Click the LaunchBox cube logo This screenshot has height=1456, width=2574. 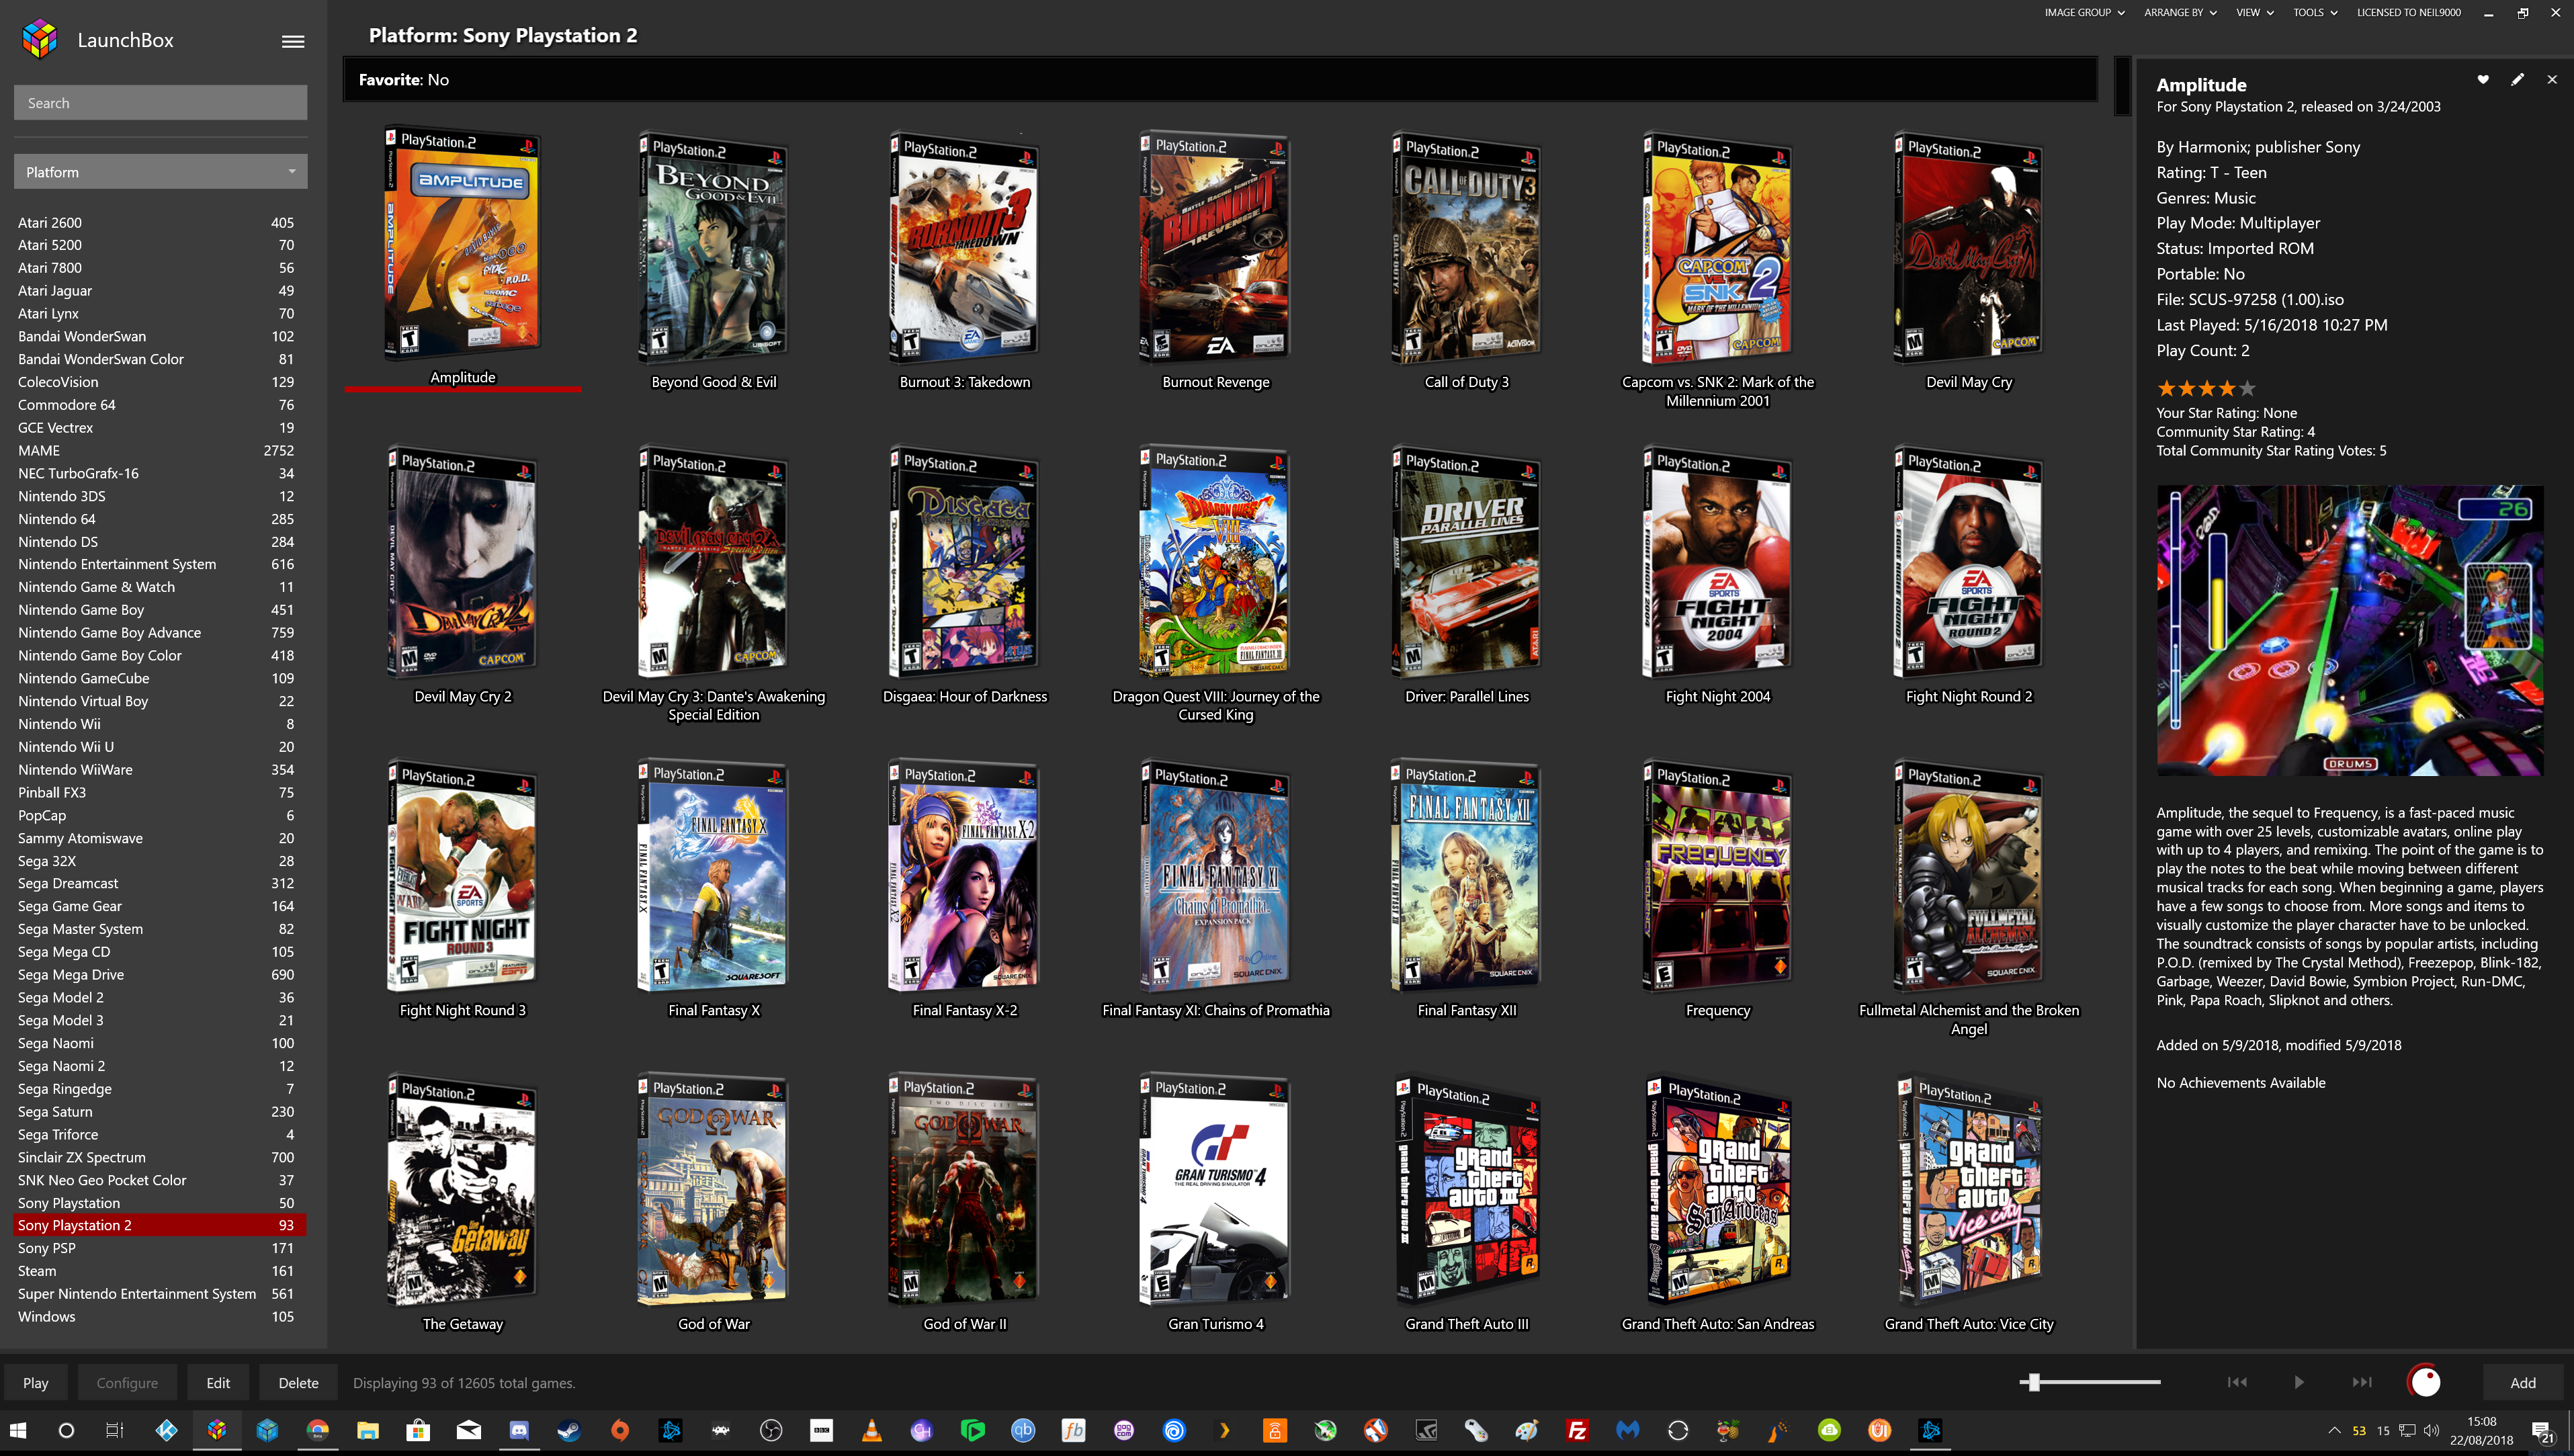[40, 39]
